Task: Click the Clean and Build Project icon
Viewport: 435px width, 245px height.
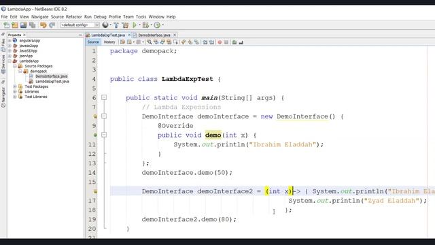Action: click(125, 25)
